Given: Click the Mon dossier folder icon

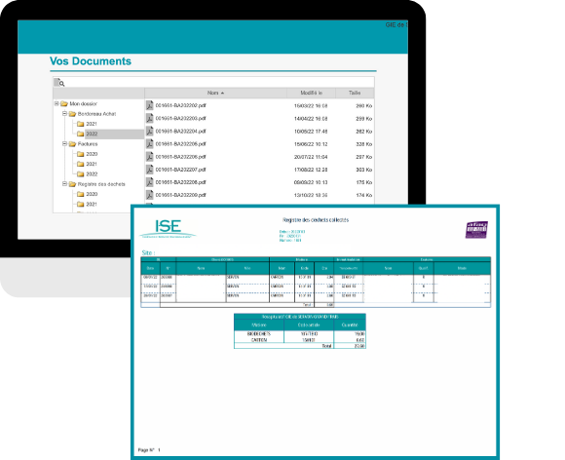Looking at the screenshot, I should point(64,104).
